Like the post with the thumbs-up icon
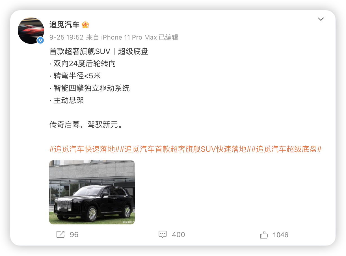The height and width of the screenshot is (256, 346). tap(264, 235)
